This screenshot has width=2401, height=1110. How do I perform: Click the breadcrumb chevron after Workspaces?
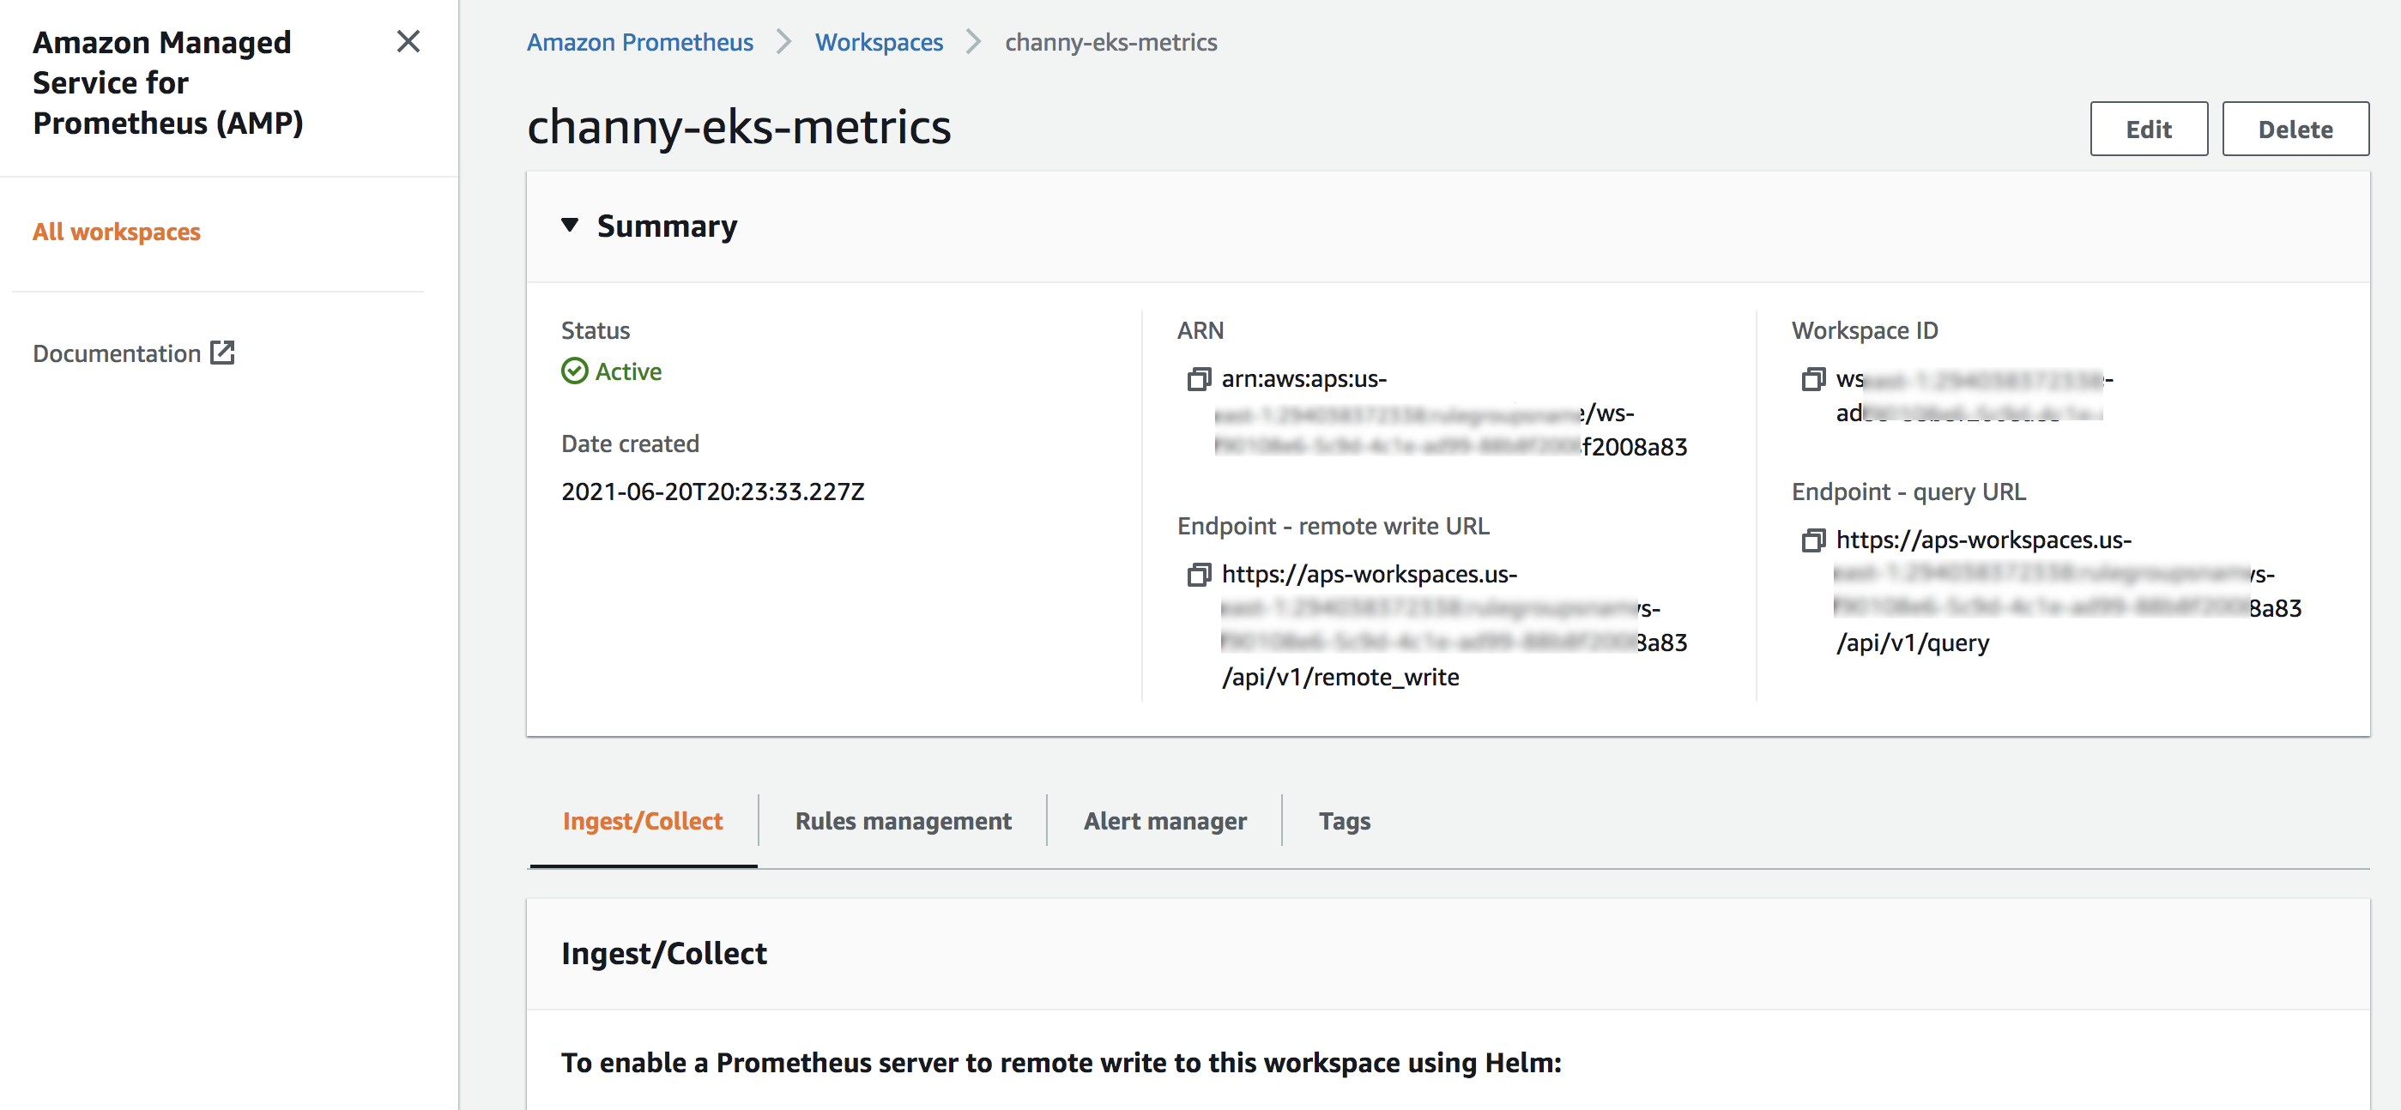pyautogui.click(x=973, y=42)
